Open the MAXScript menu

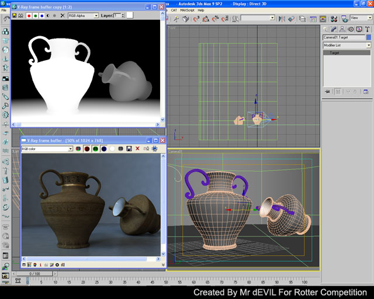point(187,10)
